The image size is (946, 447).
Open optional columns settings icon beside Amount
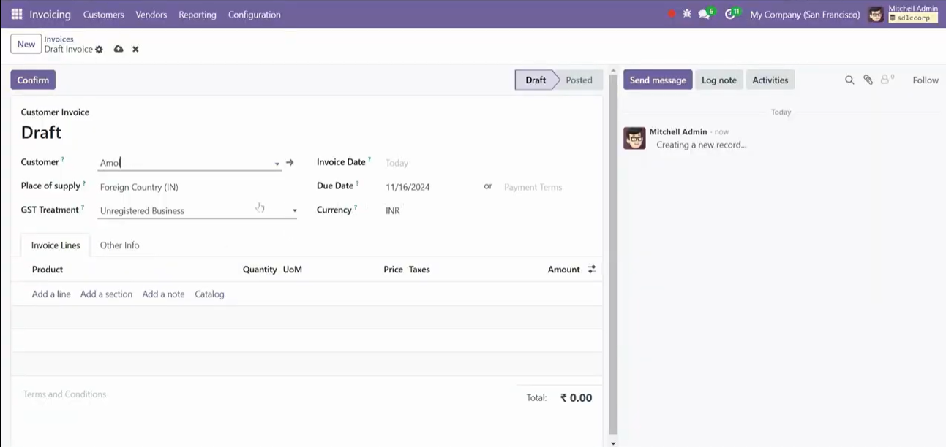tap(592, 270)
